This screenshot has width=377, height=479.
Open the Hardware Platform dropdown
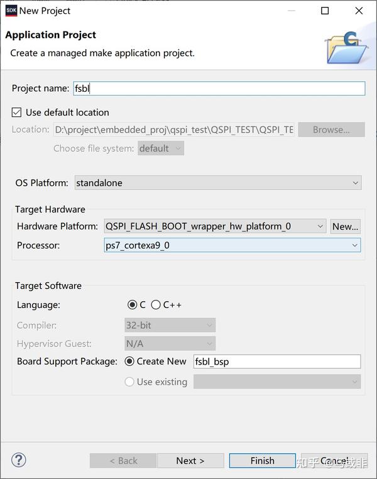215,226
